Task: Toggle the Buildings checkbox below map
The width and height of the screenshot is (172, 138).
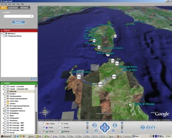Action: 60,131
